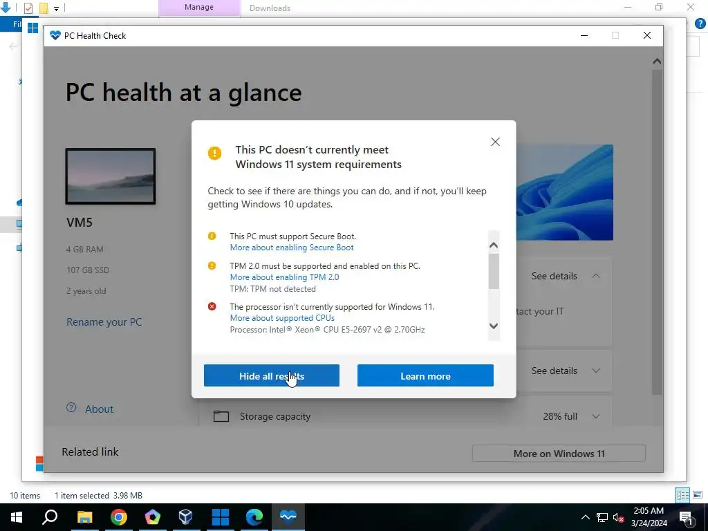Screen dimensions: 708x531
Task: Select the Manage tab in File Explorer
Action: coord(199,8)
